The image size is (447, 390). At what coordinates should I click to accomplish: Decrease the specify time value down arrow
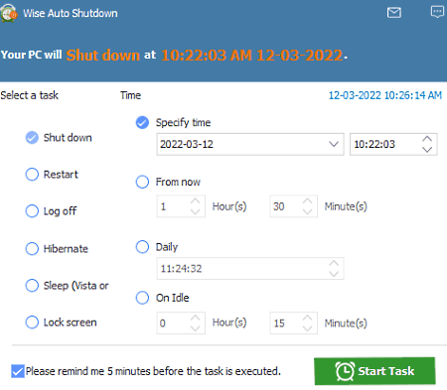(427, 150)
